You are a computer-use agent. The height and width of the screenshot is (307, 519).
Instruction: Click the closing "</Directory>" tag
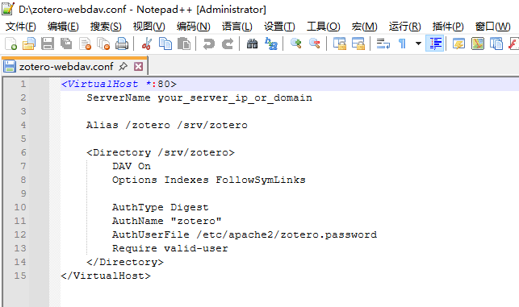[x=125, y=262]
